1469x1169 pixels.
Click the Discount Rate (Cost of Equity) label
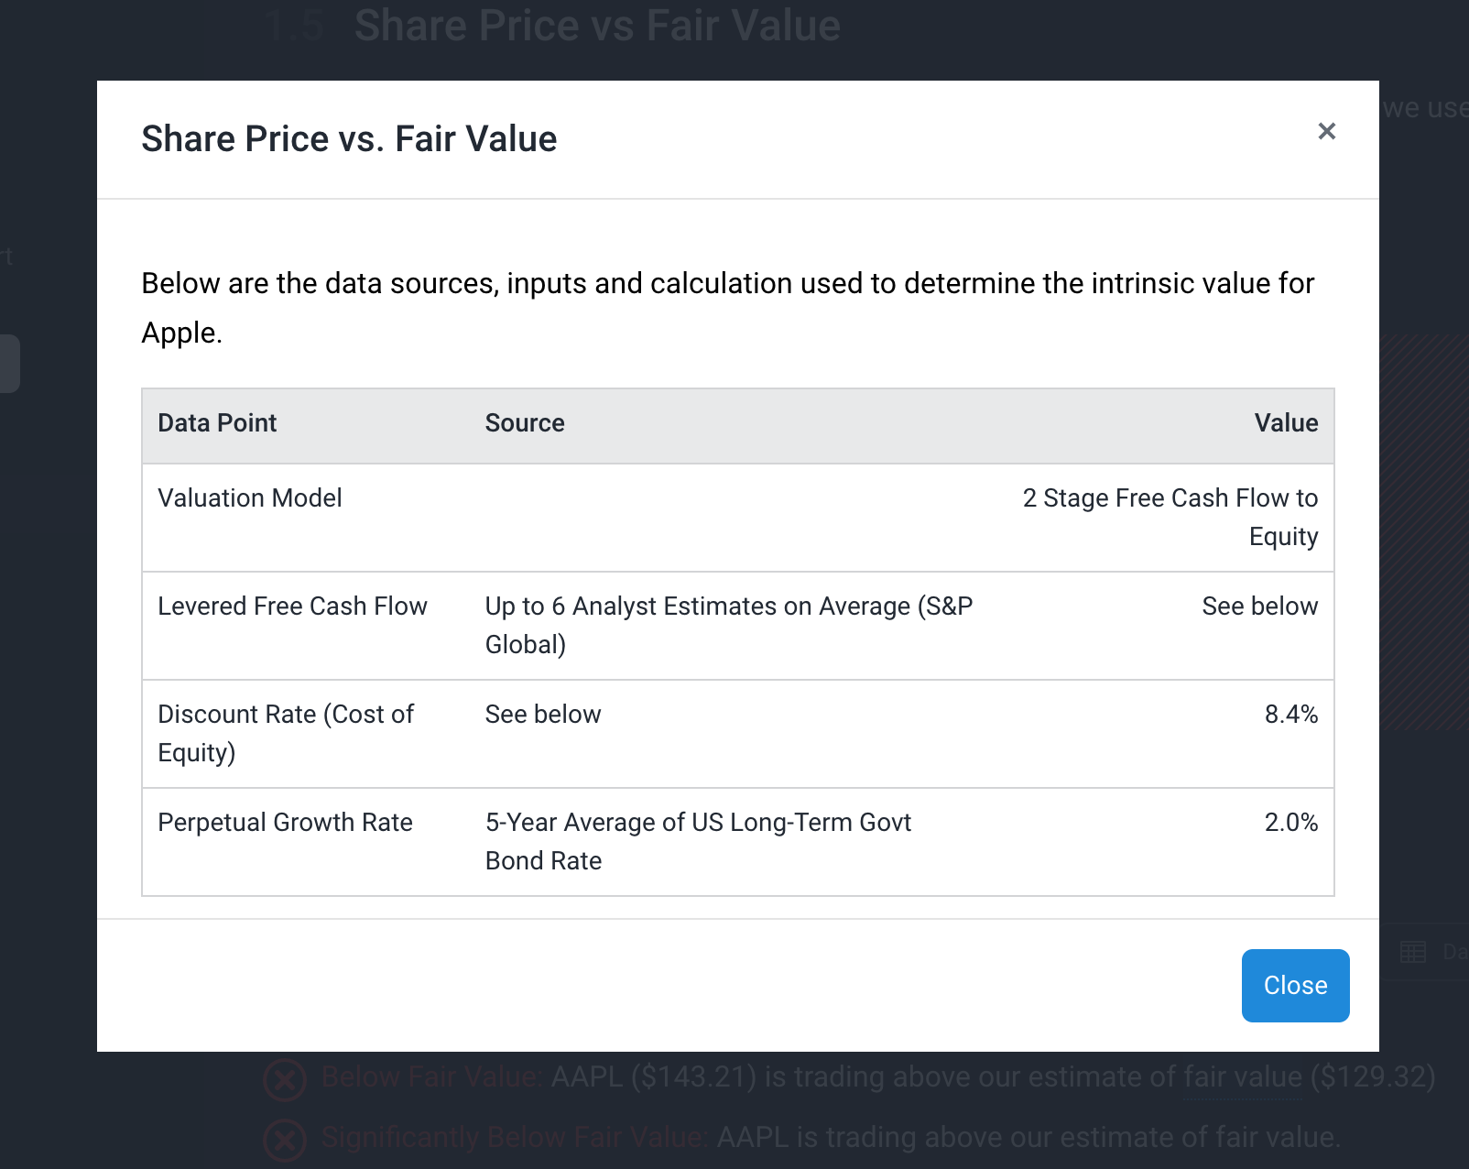pos(286,733)
